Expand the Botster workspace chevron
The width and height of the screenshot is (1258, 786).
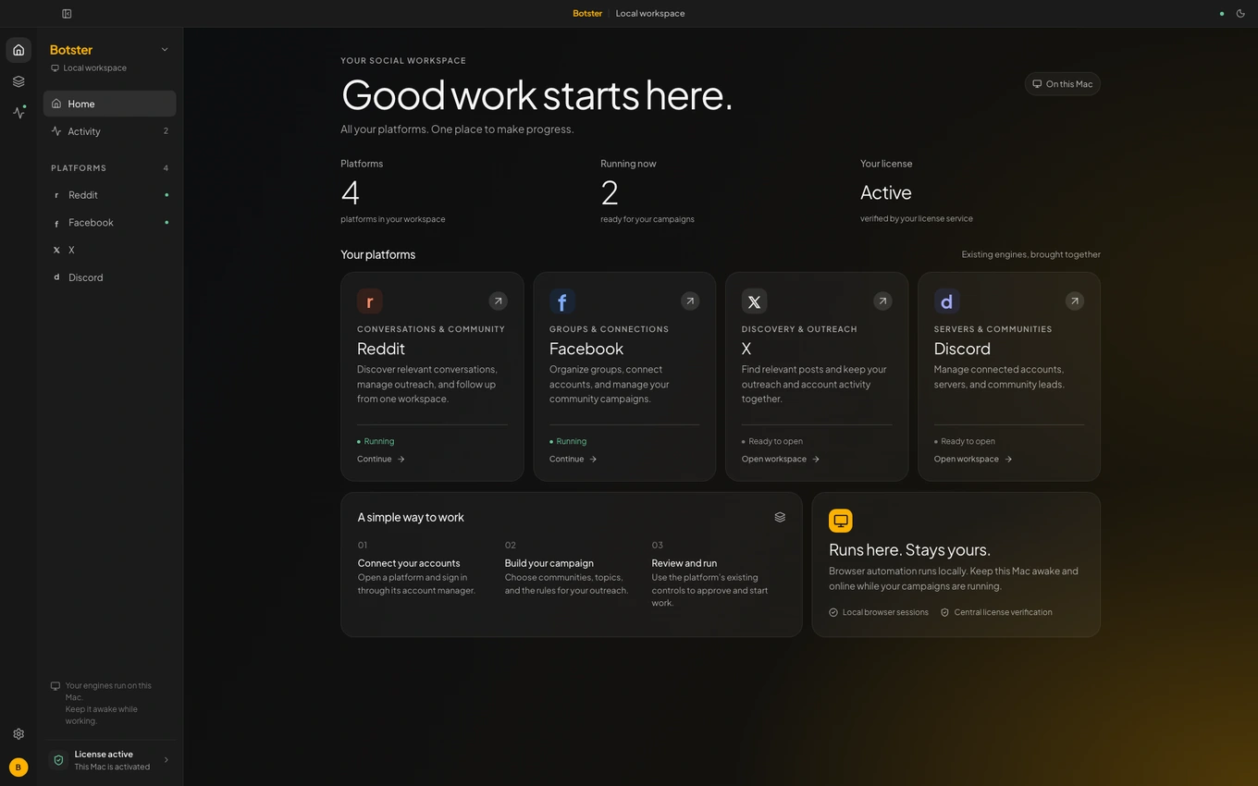point(165,50)
